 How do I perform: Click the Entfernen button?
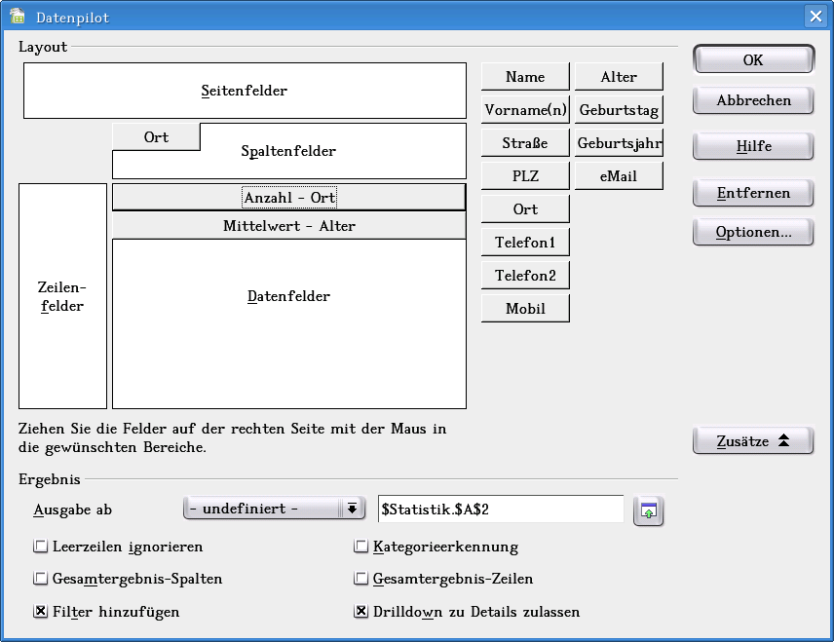pos(752,193)
